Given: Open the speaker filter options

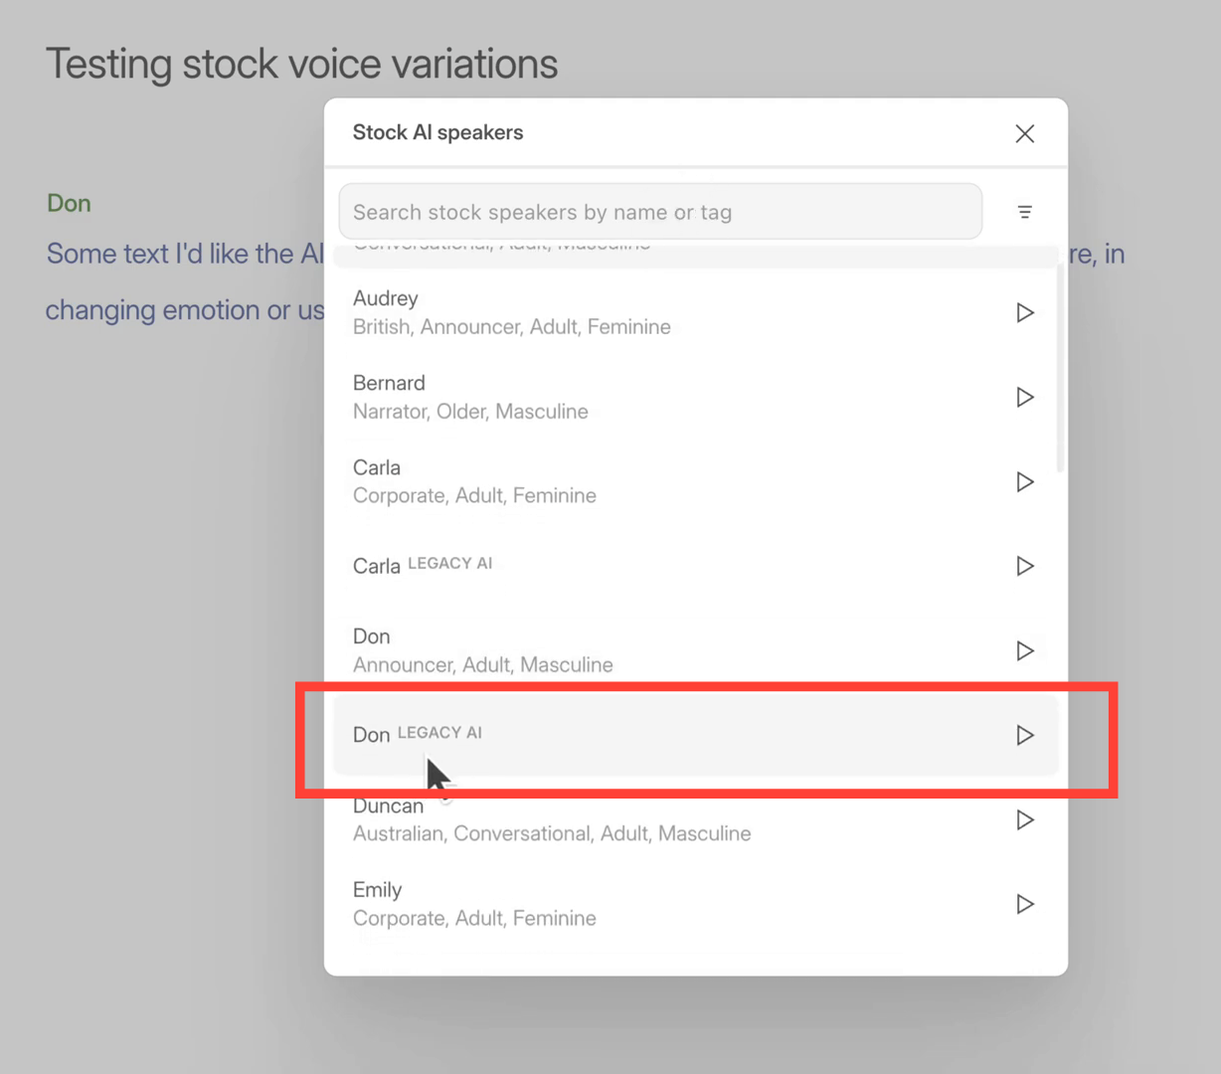Looking at the screenshot, I should pyautogui.click(x=1025, y=212).
